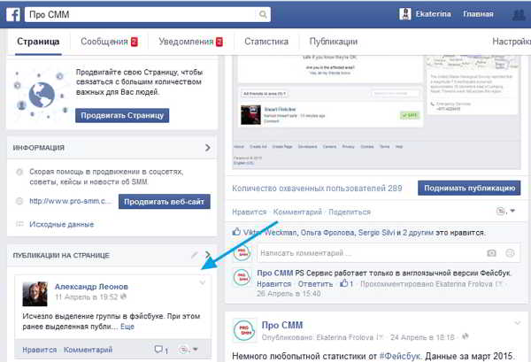Click the Про СММ post title link

[x=282, y=325]
